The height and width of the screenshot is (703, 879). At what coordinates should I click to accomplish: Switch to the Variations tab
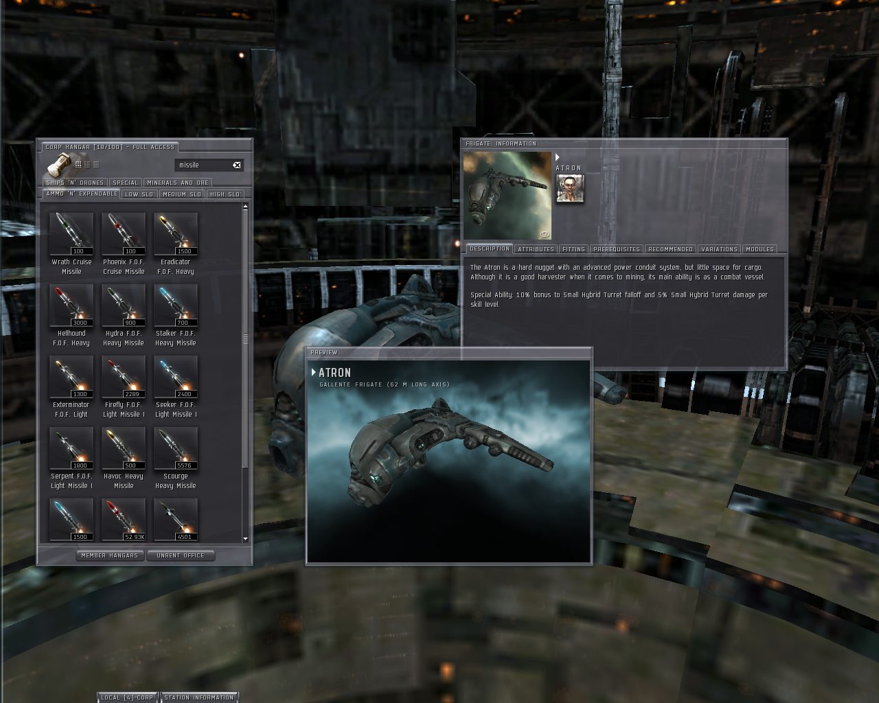719,249
